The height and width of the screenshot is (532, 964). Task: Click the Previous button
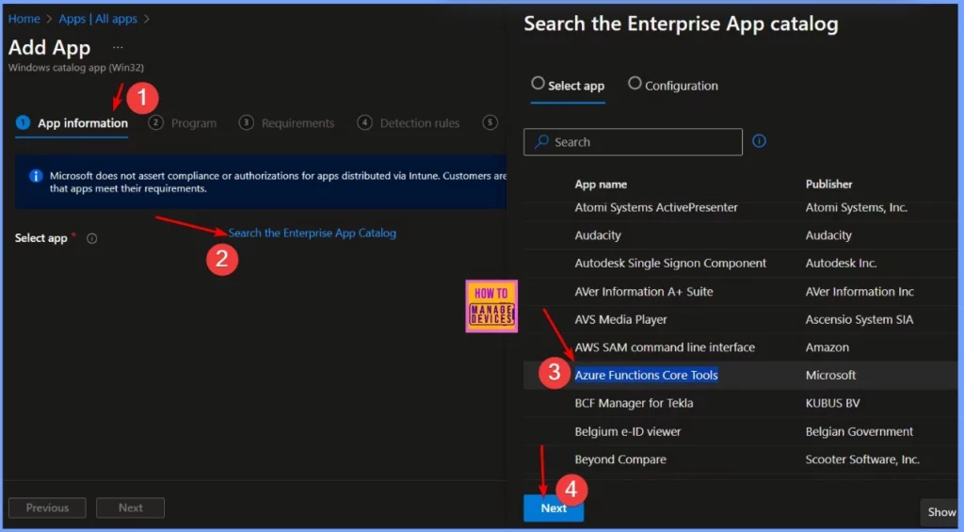pos(47,508)
